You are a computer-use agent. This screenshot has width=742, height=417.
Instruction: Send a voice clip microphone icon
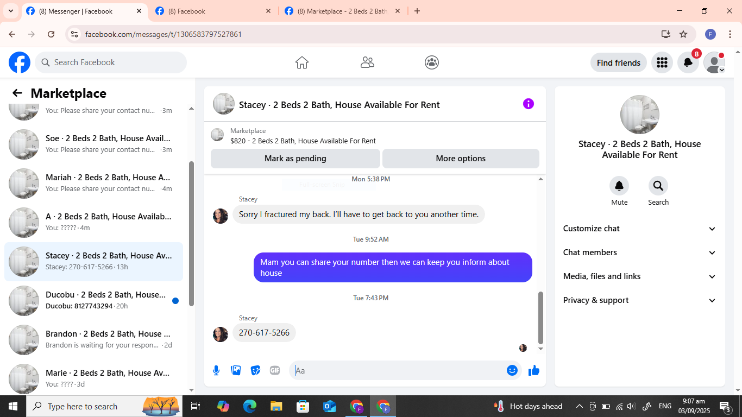coord(216,370)
